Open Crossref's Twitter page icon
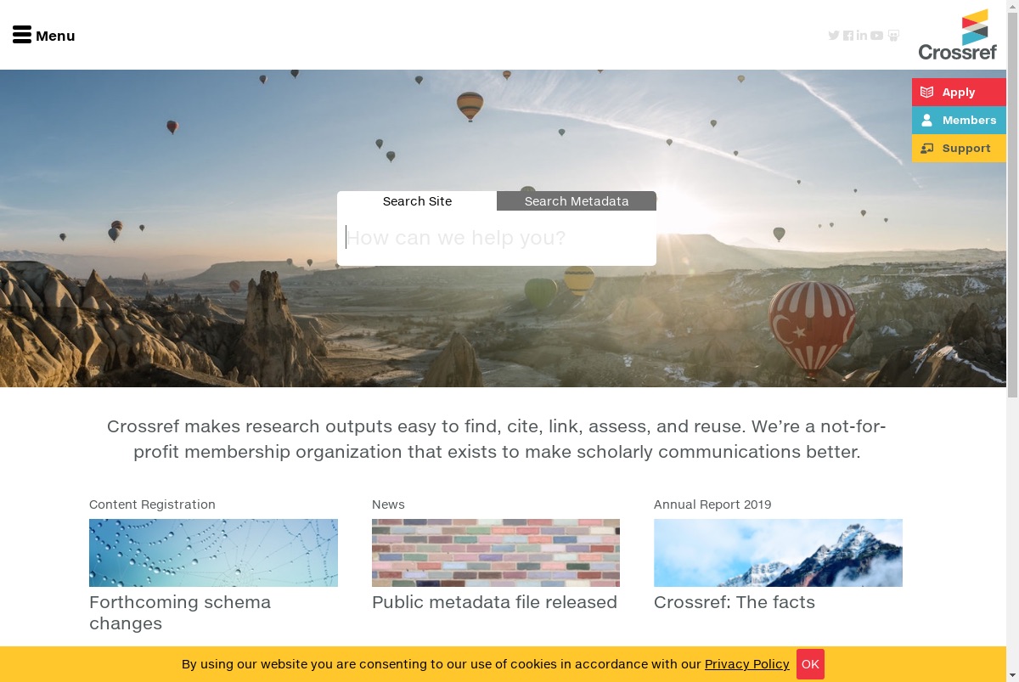Screen dimensions: 1019x682 (834, 36)
